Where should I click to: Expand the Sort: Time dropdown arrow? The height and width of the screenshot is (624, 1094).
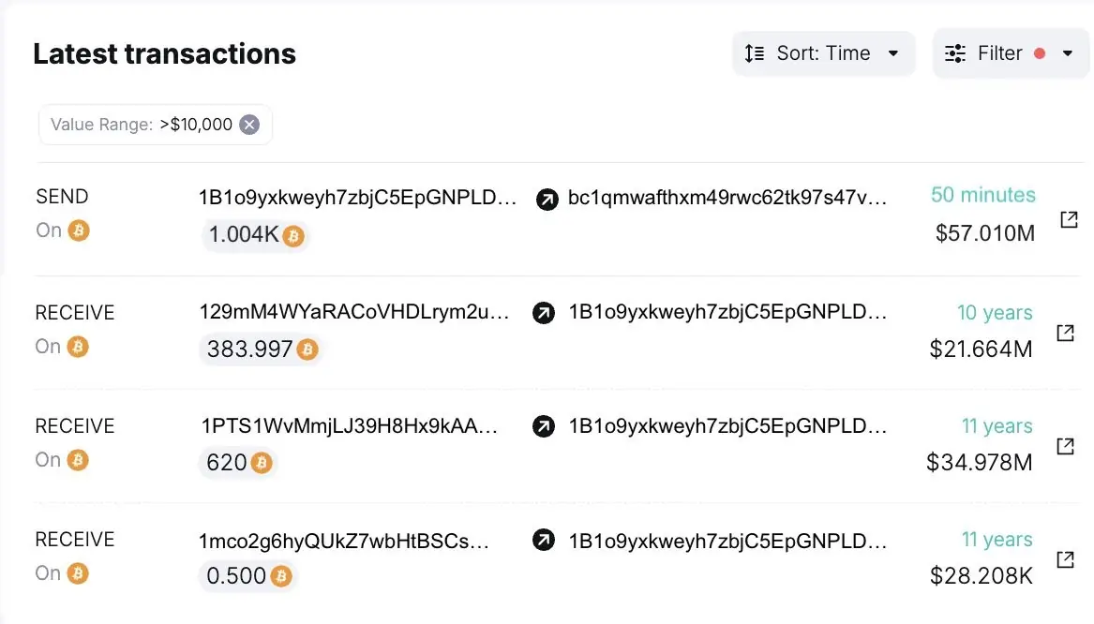click(893, 53)
